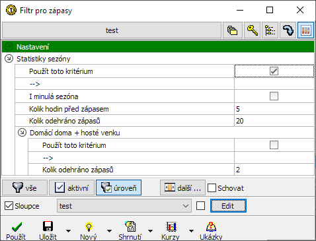
Task: Click the 'I minulá sezóna' label
Action: [54, 96]
